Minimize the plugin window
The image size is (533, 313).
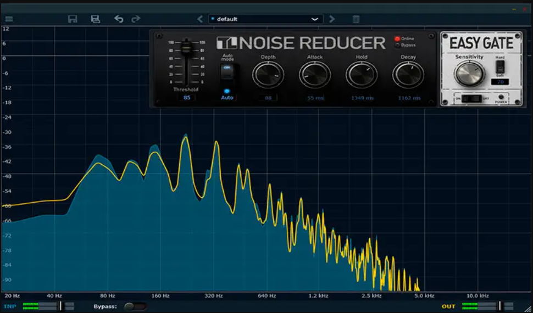[514, 9]
